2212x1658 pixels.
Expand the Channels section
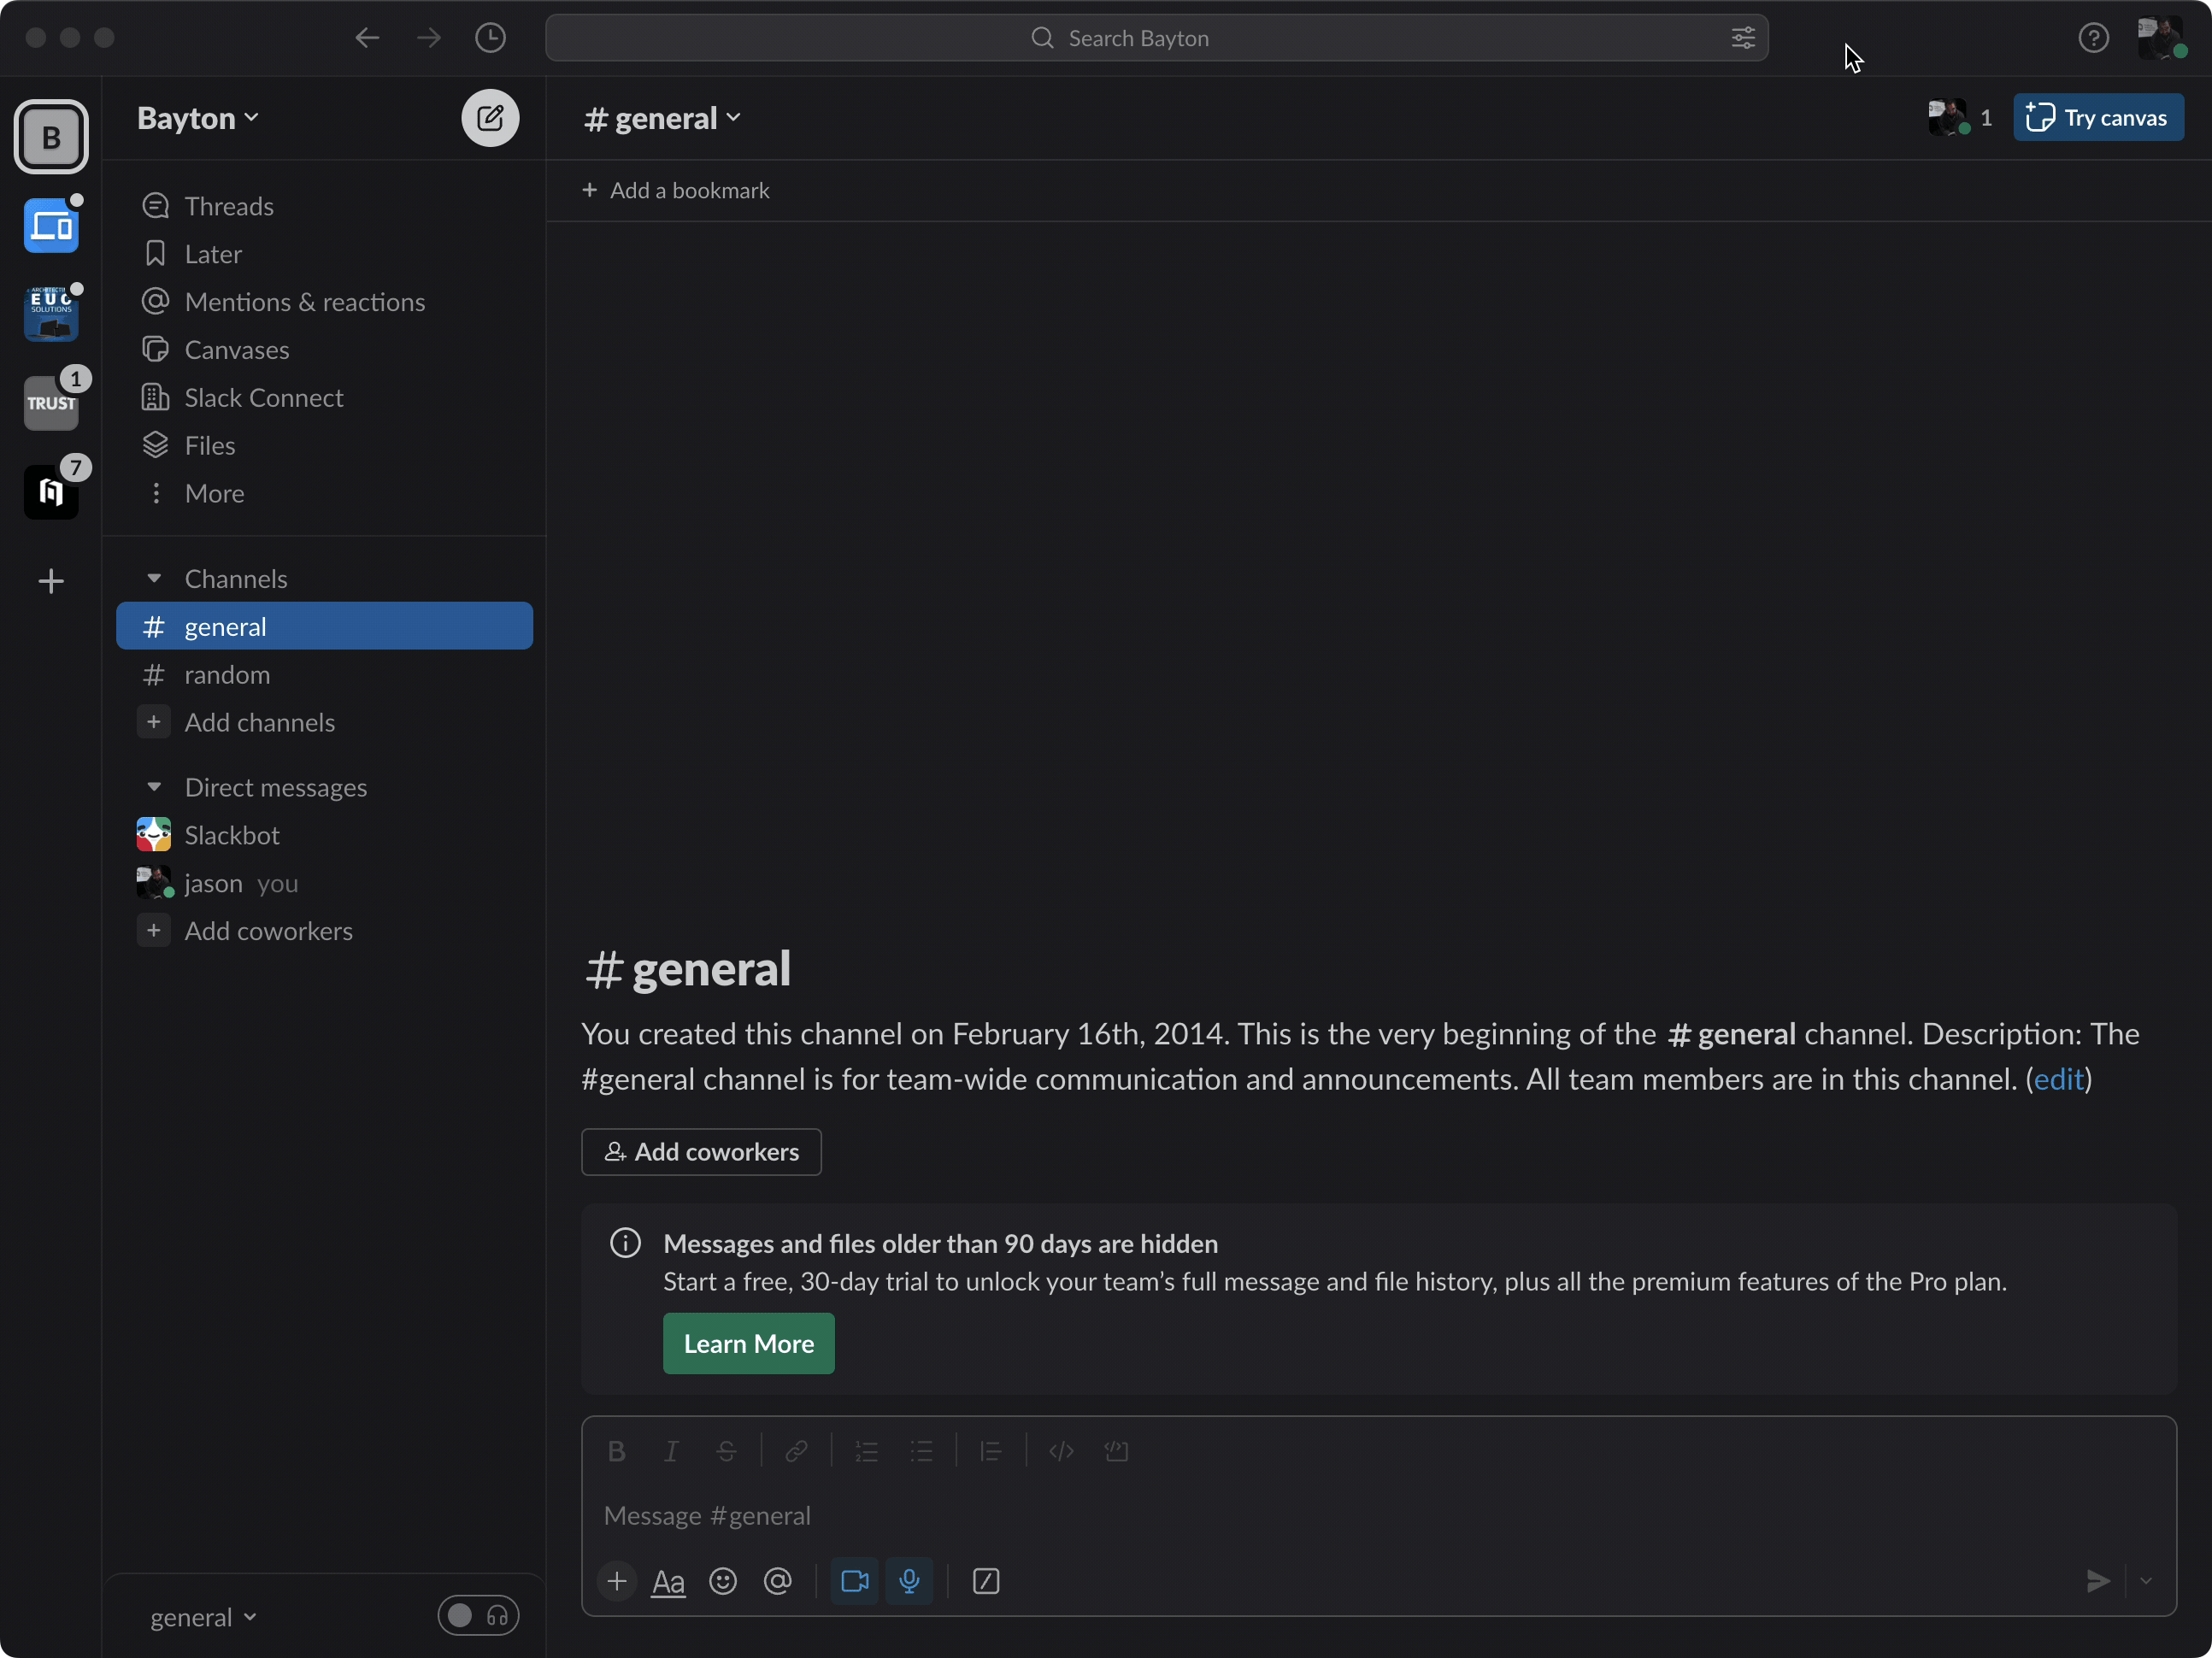tap(153, 579)
